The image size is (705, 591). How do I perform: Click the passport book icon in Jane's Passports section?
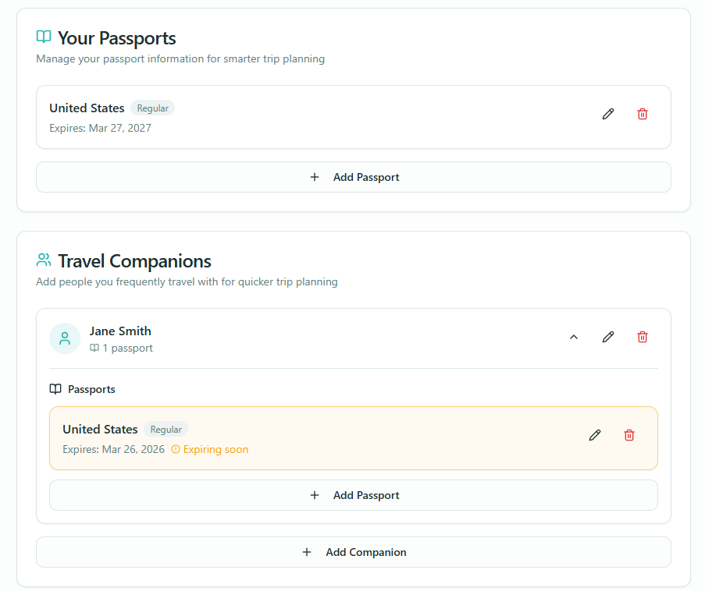[x=55, y=388]
